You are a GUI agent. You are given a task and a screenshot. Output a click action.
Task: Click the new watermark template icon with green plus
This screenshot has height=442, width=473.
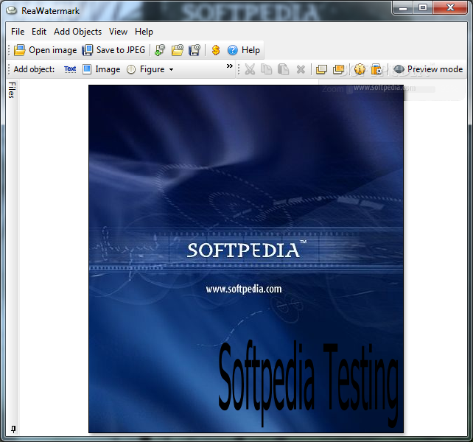coord(160,50)
